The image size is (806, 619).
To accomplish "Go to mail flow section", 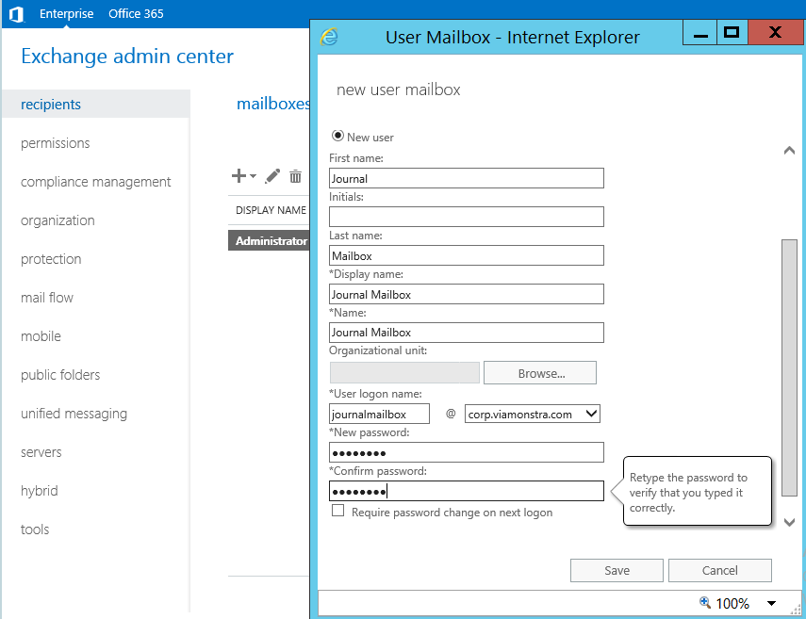I will pyautogui.click(x=47, y=298).
